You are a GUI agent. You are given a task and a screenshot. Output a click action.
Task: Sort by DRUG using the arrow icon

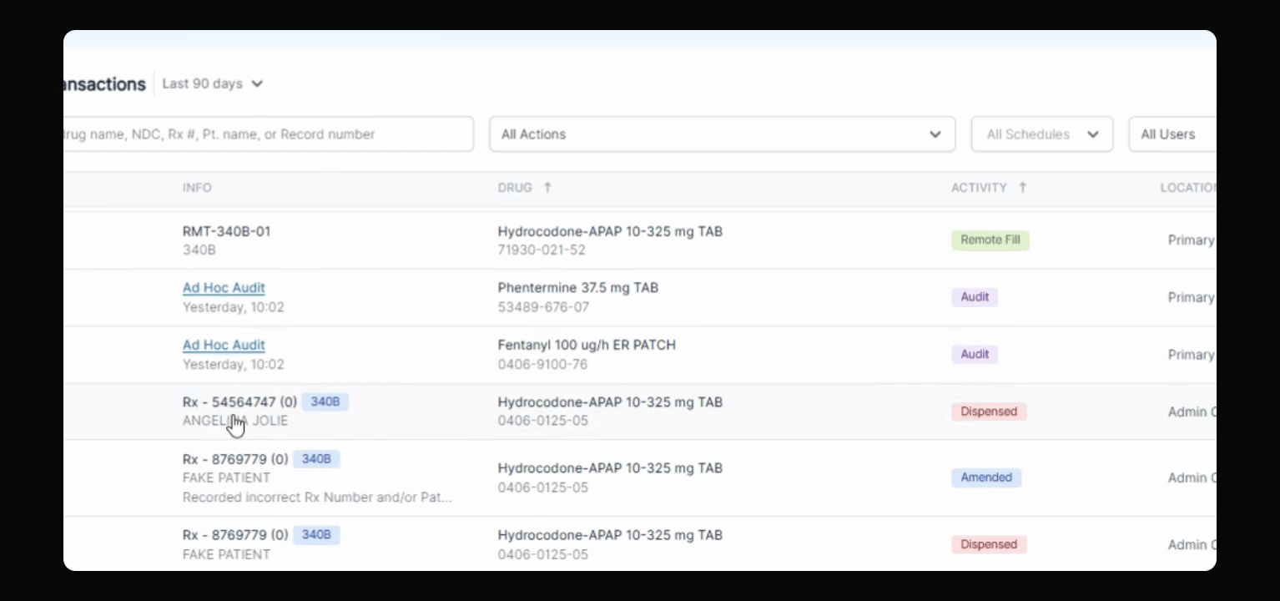(x=547, y=188)
